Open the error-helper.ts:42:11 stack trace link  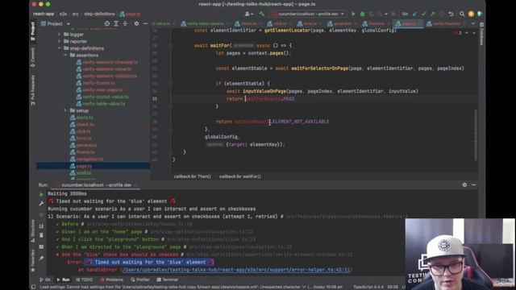click(x=237, y=270)
